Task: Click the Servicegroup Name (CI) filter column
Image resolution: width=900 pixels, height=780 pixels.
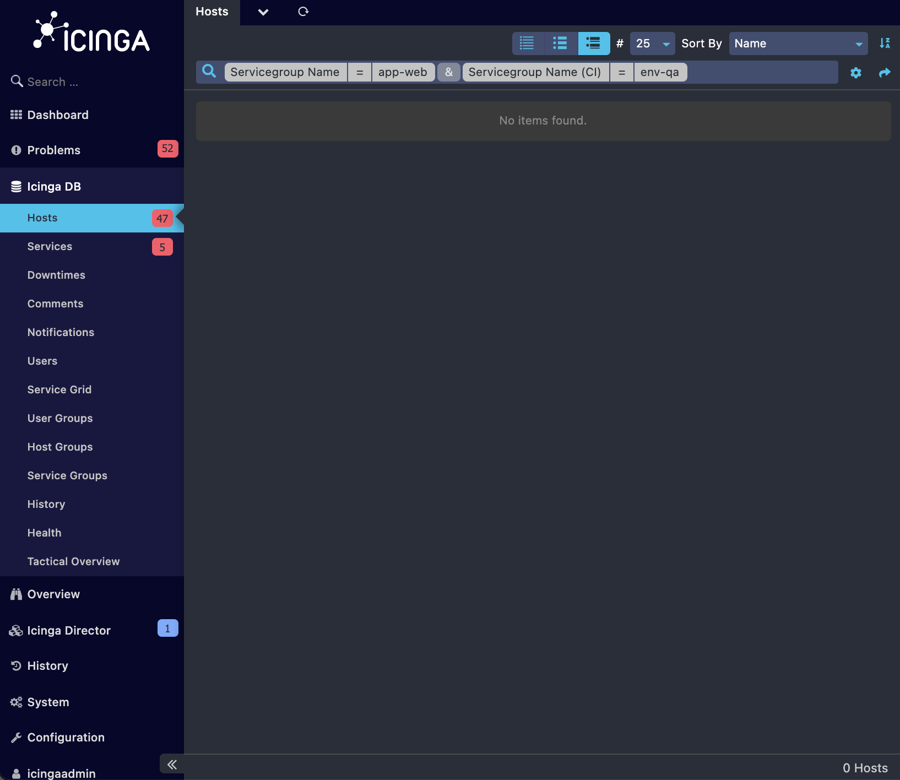Action: tap(535, 72)
